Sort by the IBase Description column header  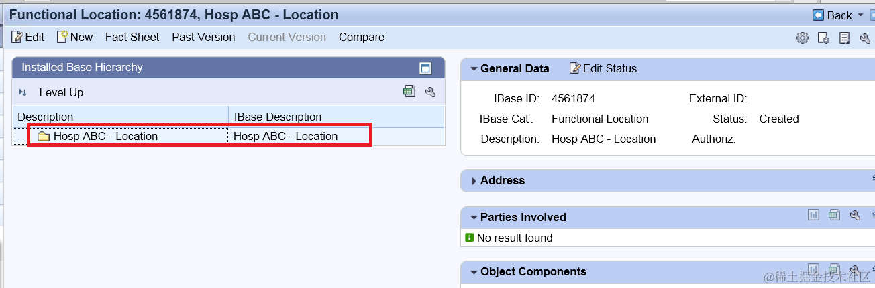click(278, 117)
